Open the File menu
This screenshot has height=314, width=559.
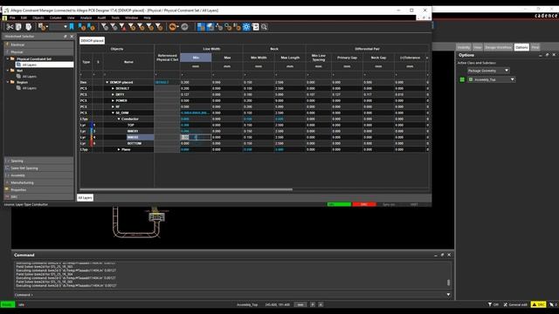[x=12, y=17]
